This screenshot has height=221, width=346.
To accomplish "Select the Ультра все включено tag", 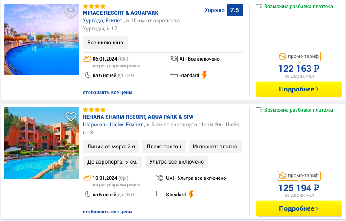I will (x=176, y=162).
